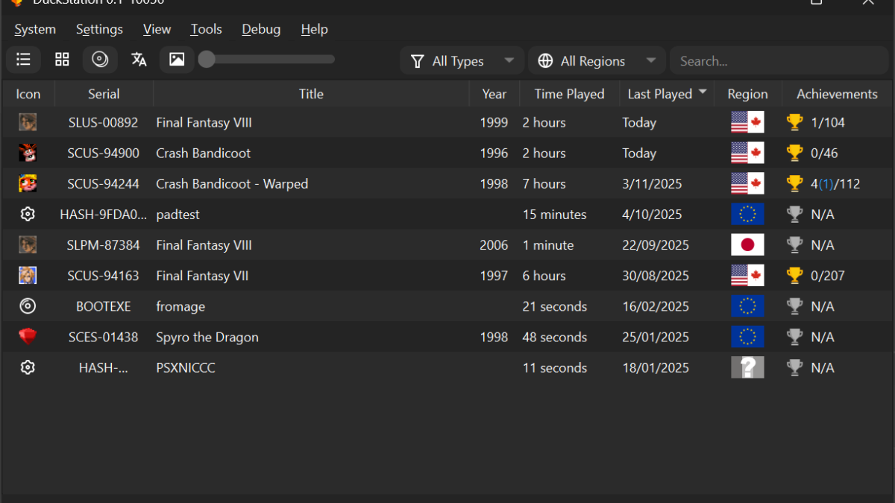Sort by Achievements column header
The image size is (895, 503).
coord(837,94)
